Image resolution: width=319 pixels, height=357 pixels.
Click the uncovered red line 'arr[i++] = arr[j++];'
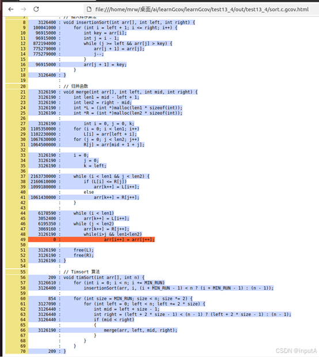(x=129, y=239)
